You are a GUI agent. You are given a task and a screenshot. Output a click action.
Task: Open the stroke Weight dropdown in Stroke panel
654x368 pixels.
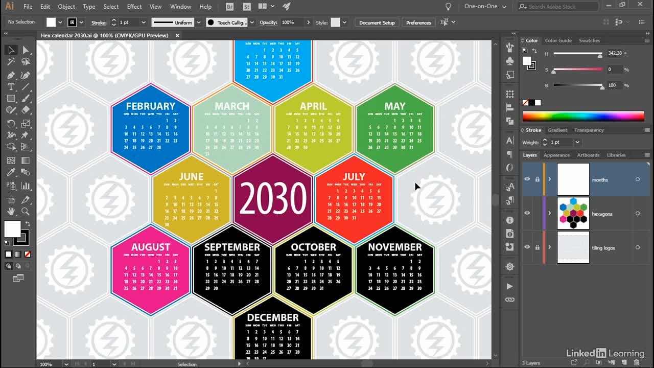click(x=577, y=142)
